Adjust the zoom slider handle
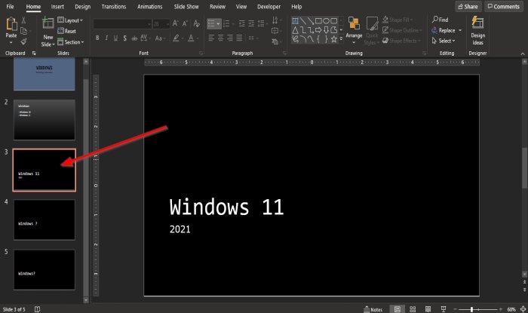 coord(471,309)
